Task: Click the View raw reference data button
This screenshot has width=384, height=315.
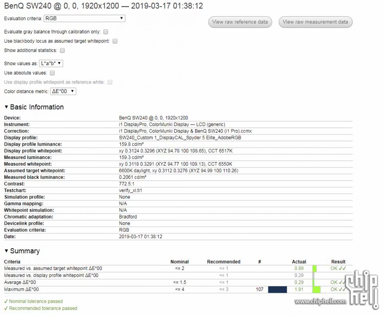Action: point(240,22)
